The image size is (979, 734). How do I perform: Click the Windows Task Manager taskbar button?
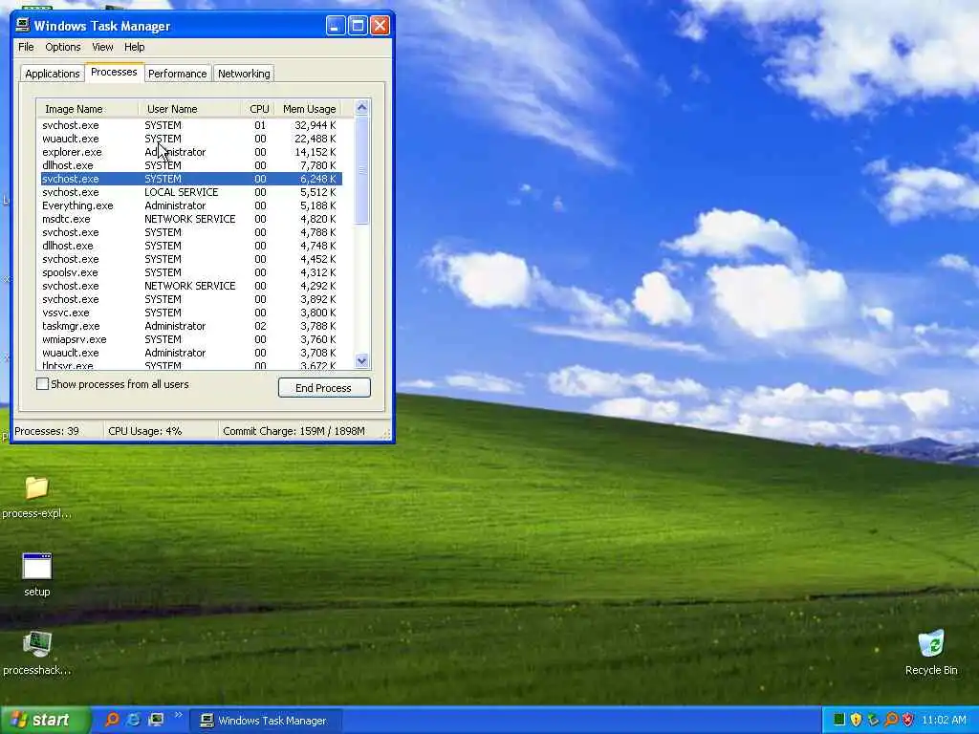[266, 721]
